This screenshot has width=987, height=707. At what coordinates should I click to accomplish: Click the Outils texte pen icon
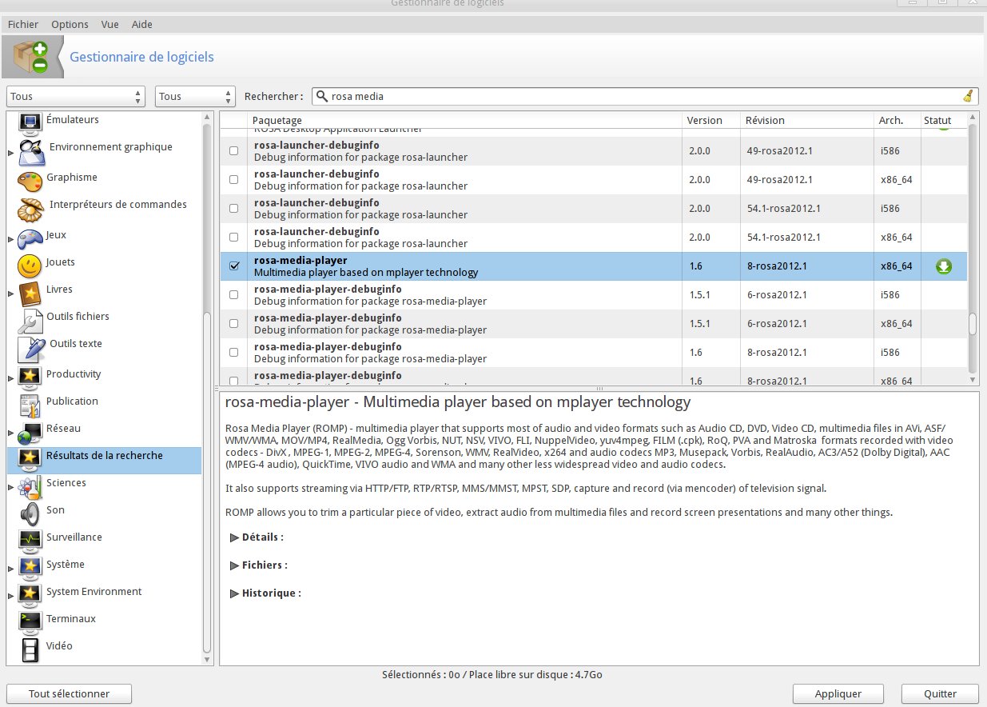[31, 348]
